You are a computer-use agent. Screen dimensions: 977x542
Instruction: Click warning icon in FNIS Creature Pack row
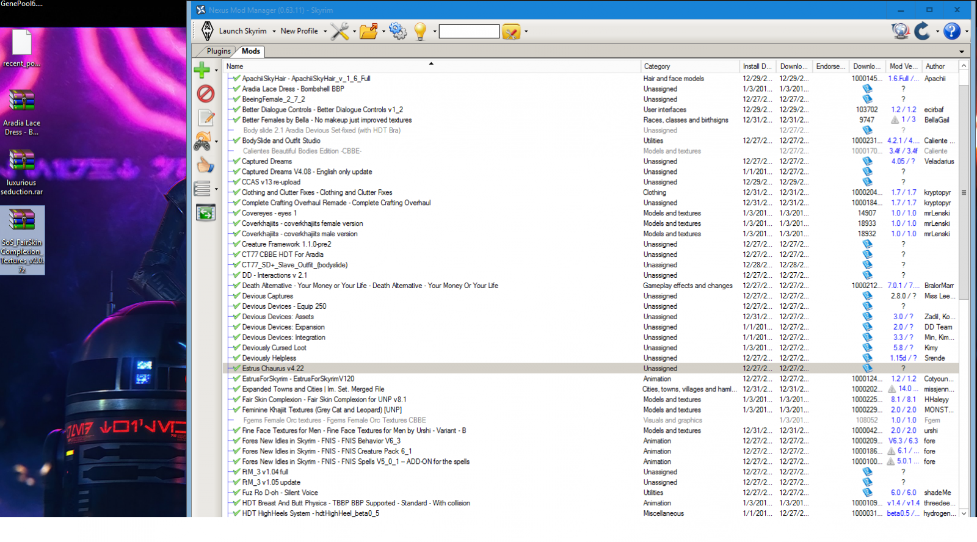(x=891, y=451)
